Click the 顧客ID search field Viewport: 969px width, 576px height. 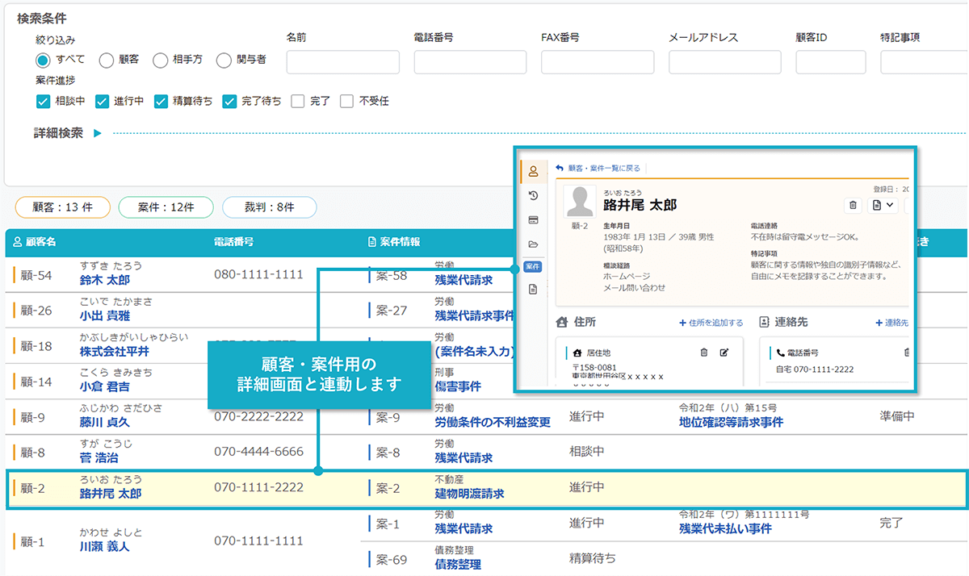830,62
